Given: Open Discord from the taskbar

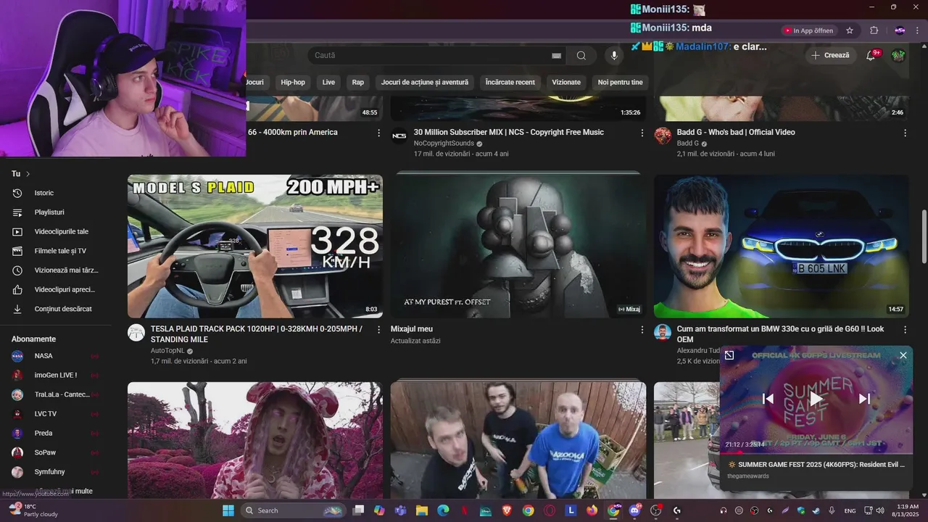Looking at the screenshot, I should tap(635, 510).
